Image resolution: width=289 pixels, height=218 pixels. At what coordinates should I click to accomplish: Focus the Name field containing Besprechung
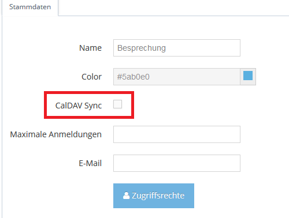[x=177, y=48]
